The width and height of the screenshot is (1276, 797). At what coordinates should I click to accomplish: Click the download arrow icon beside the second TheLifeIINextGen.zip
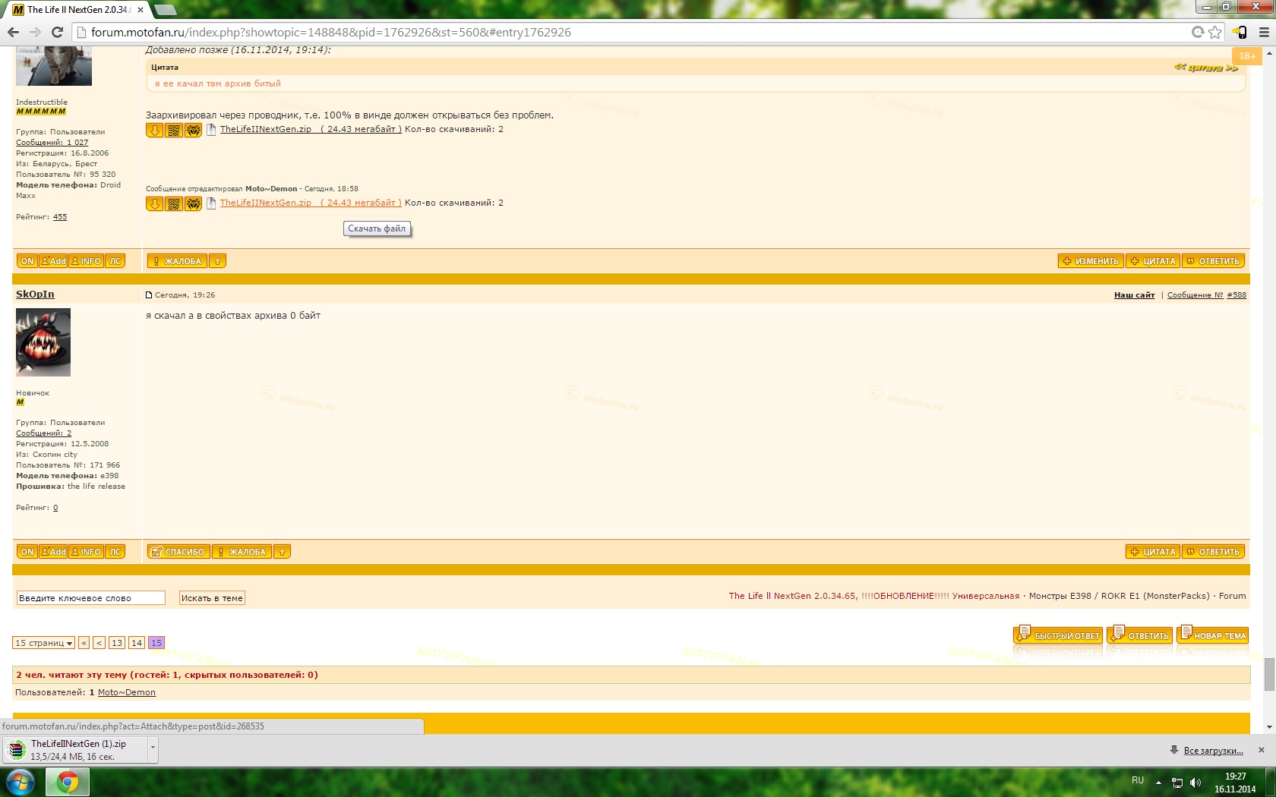(155, 203)
